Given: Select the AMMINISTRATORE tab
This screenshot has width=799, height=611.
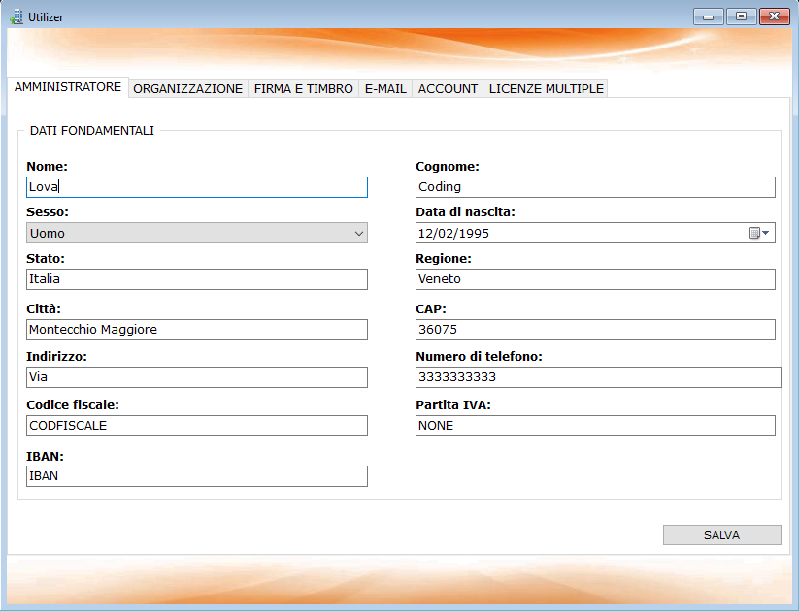Looking at the screenshot, I should [x=66, y=86].
